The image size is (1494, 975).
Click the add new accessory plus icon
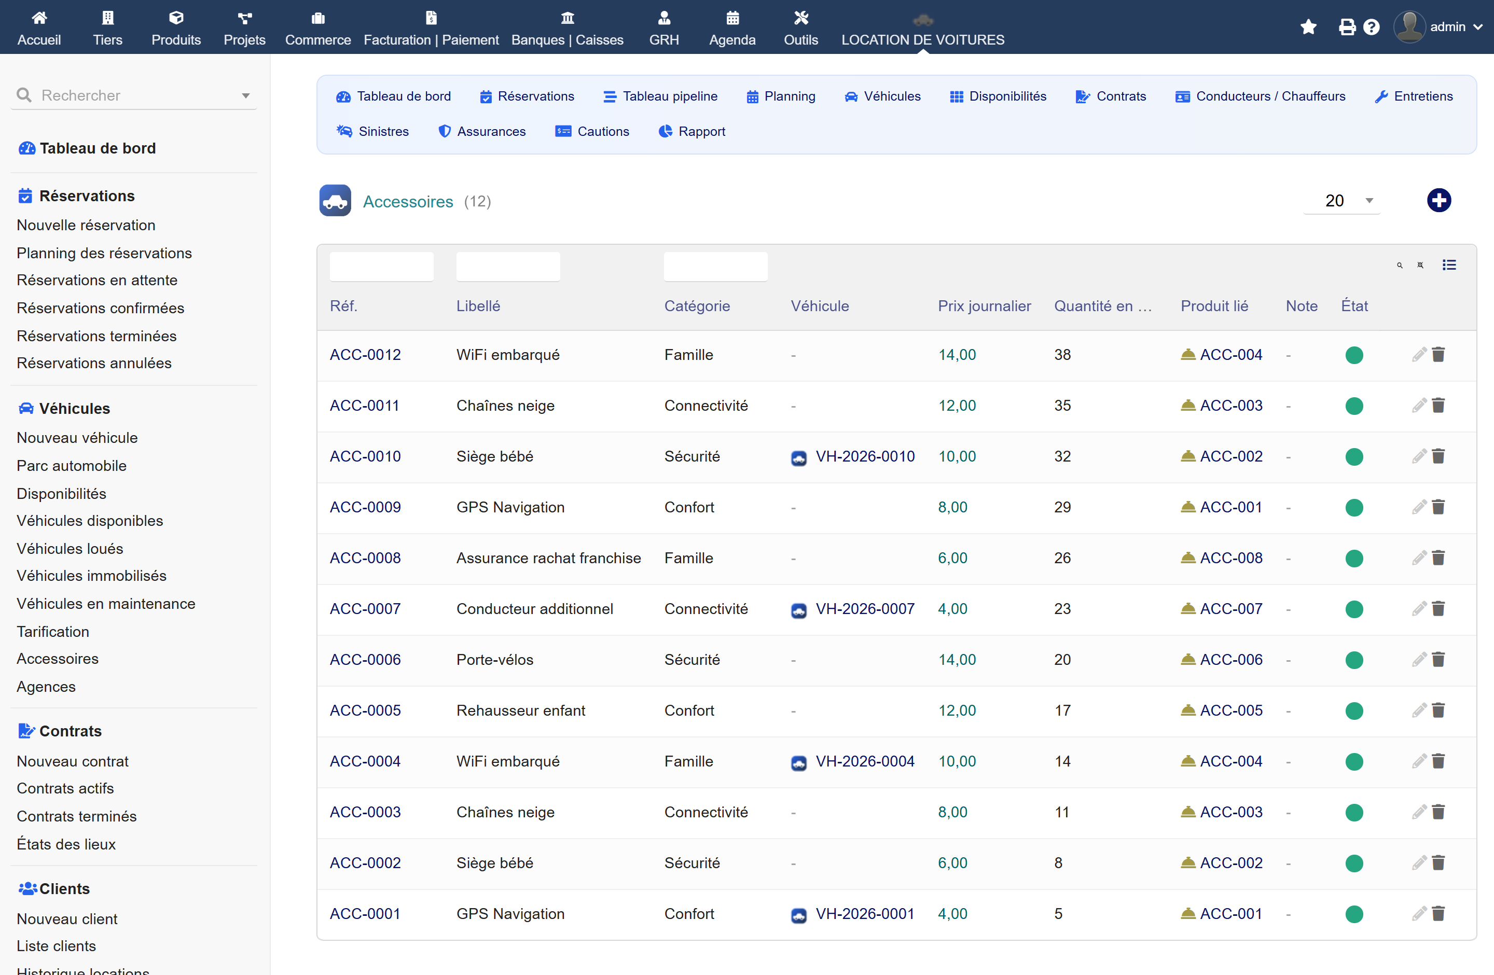(x=1439, y=201)
